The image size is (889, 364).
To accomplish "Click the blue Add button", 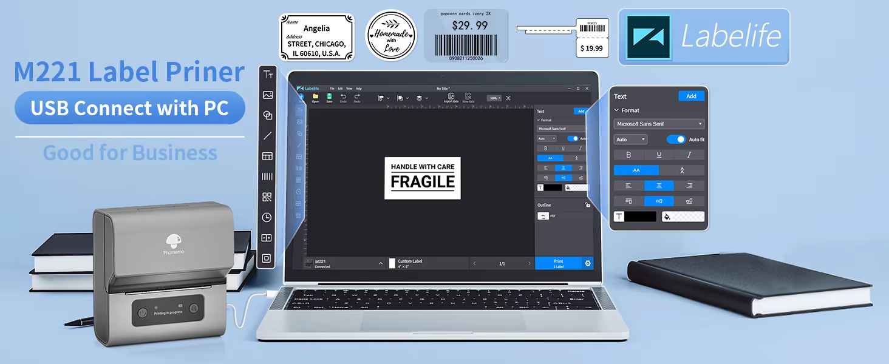I will [x=691, y=96].
